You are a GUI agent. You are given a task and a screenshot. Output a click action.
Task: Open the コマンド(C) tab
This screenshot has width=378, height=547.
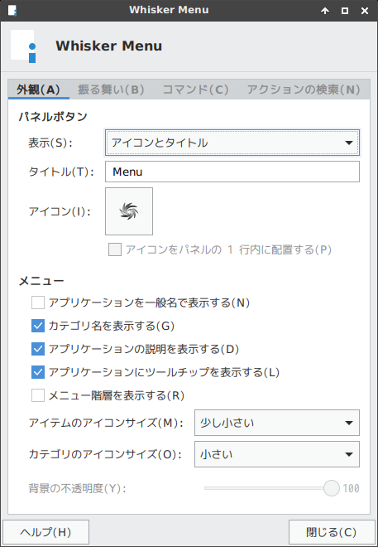click(195, 90)
